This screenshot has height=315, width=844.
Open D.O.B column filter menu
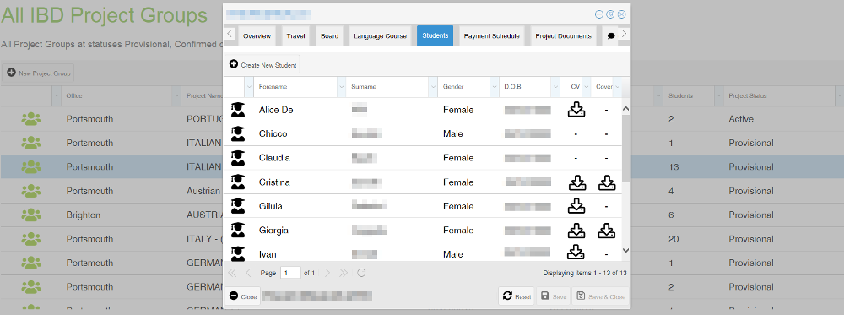click(x=555, y=87)
